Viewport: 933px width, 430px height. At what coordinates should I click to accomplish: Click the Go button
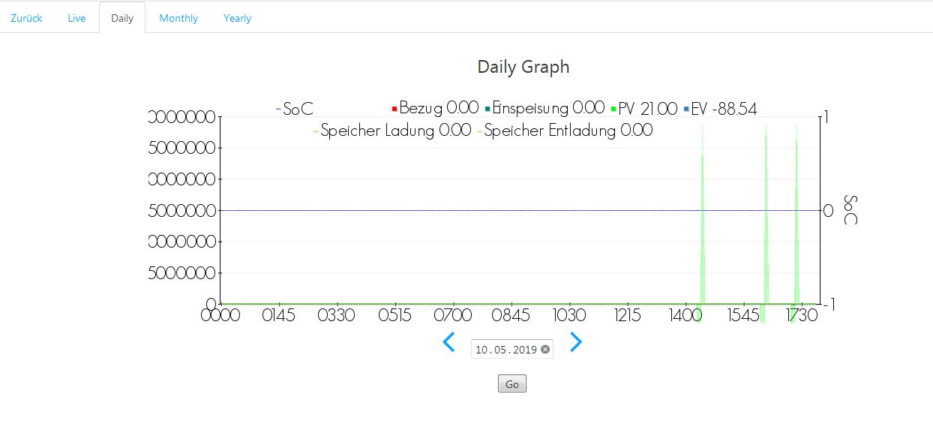point(512,383)
